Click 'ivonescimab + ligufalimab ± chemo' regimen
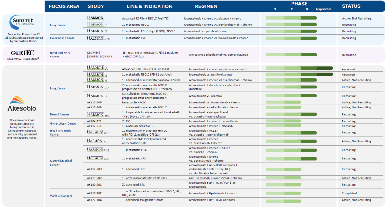The width and height of the screenshot is (386, 208). pos(213,193)
